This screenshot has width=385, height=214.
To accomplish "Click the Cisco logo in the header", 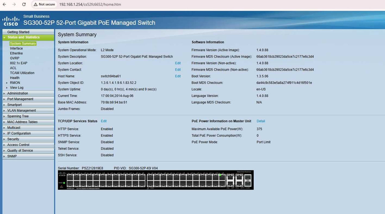I will coord(11,21).
